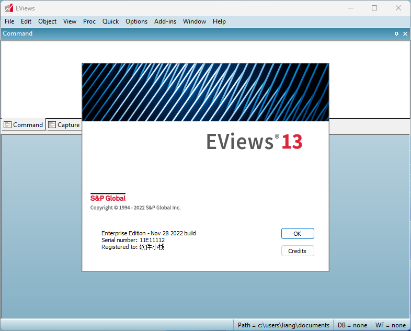
Task: Open the Options menu
Action: (x=136, y=21)
